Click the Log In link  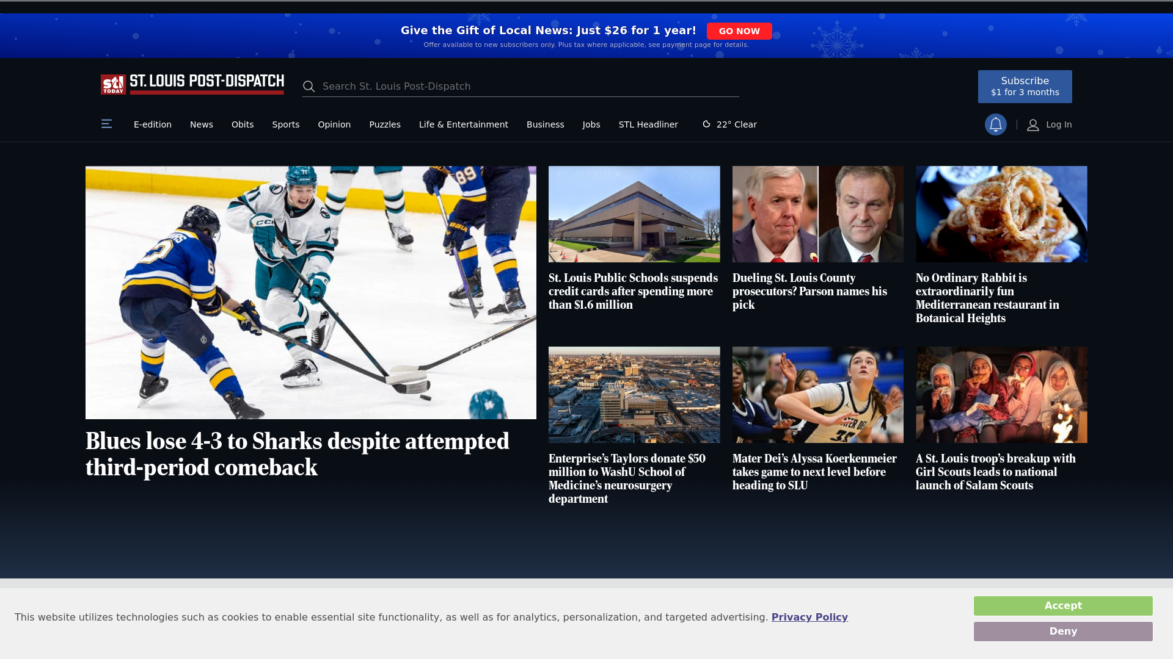pos(1059,124)
